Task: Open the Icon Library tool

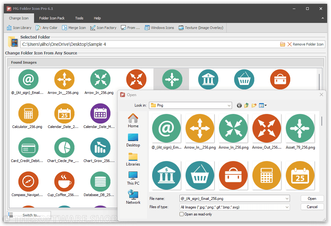Action: (19, 28)
